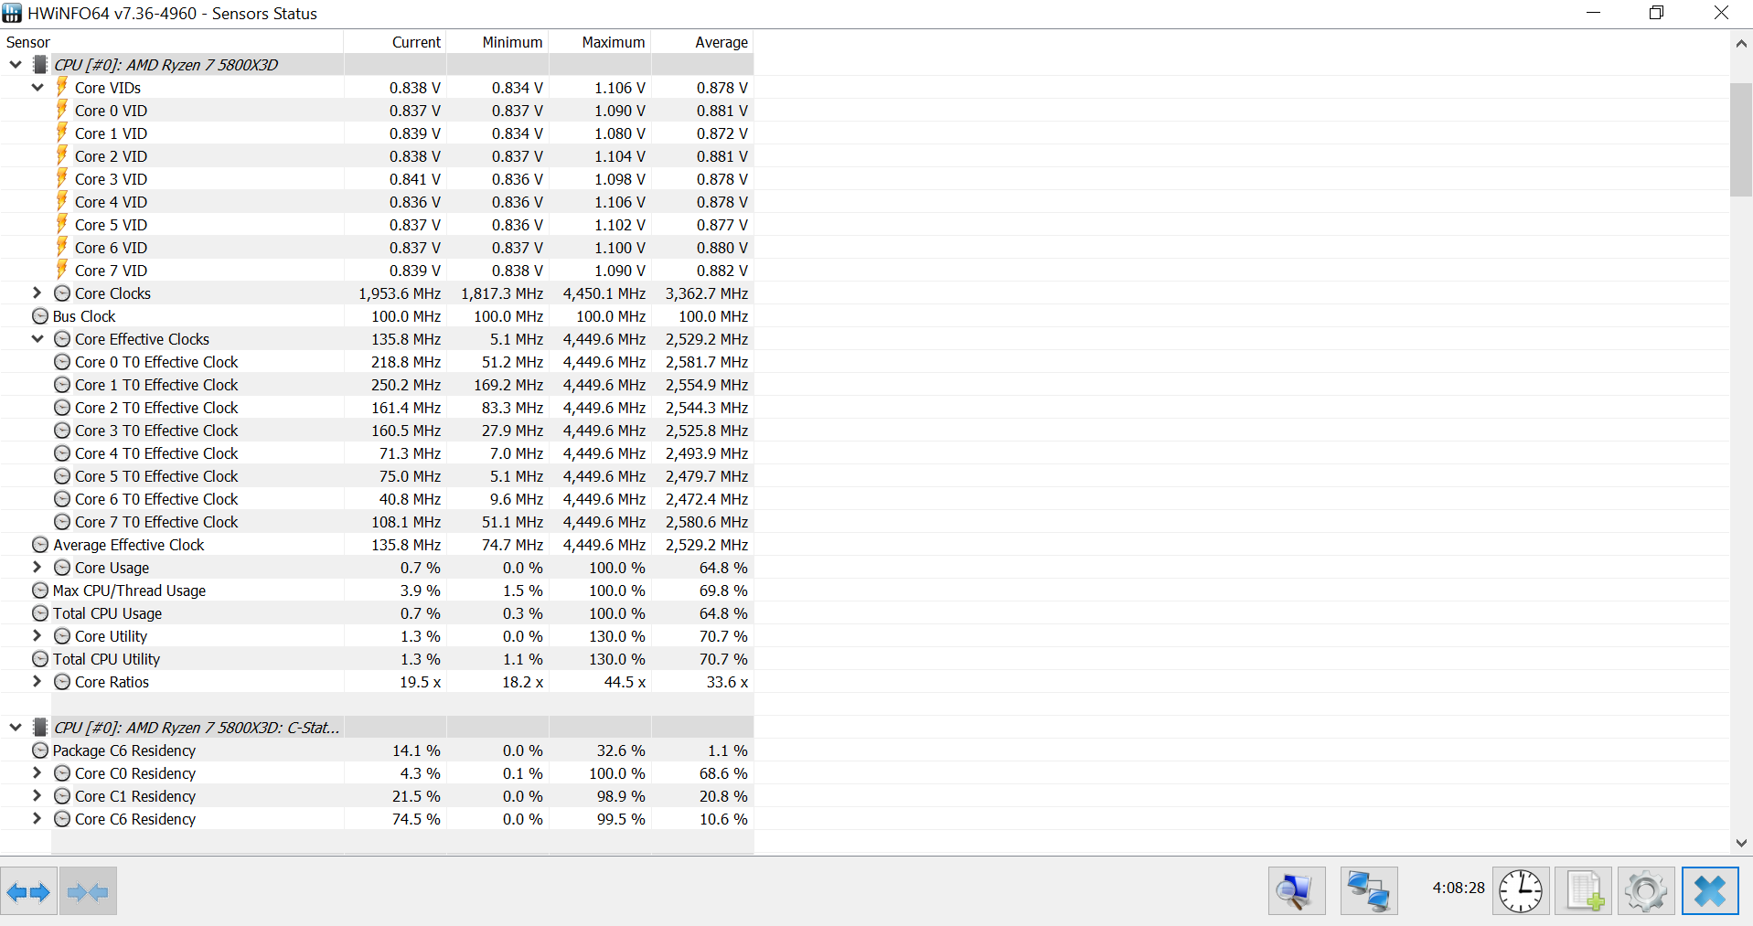Image resolution: width=1753 pixels, height=926 pixels.
Task: Select the Total CPU Utility row label
Action: (106, 659)
